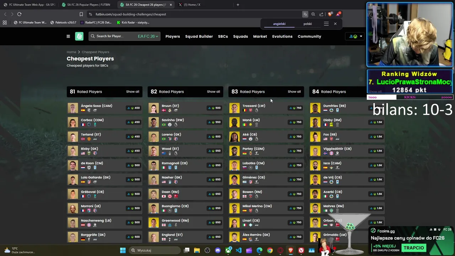Click the TRAPCIO button on Fcoins ad
Image resolution: width=455 pixels, height=256 pixels.
click(414, 248)
